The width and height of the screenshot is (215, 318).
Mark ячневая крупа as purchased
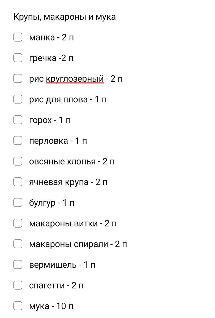click(x=18, y=182)
